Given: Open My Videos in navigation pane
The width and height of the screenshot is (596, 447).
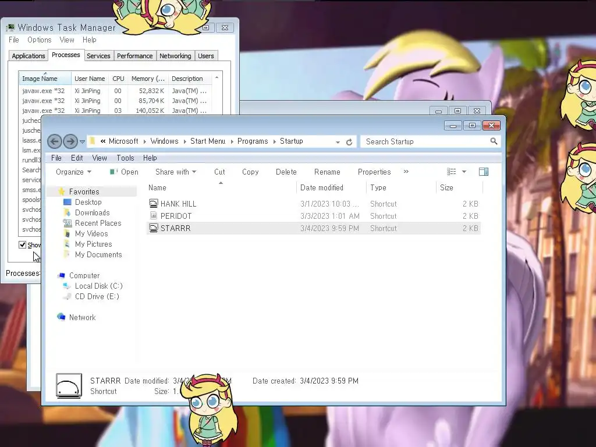Looking at the screenshot, I should [91, 233].
